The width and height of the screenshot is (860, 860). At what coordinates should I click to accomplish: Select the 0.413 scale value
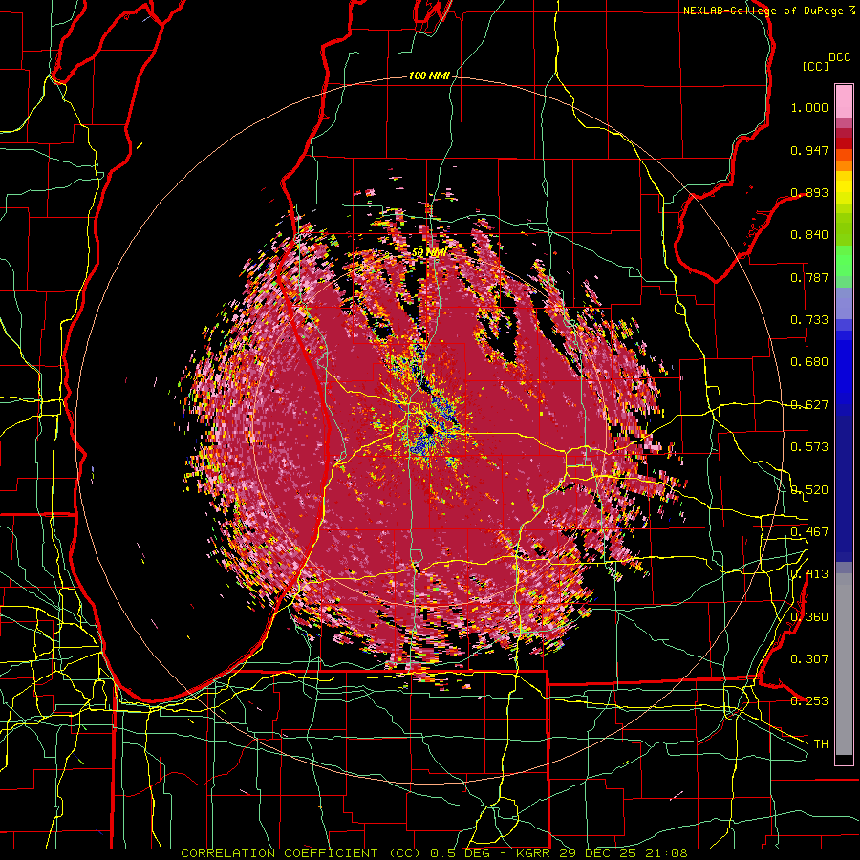tap(809, 574)
